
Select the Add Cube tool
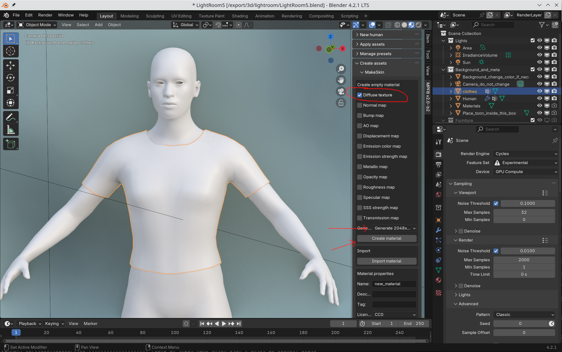pos(10,144)
